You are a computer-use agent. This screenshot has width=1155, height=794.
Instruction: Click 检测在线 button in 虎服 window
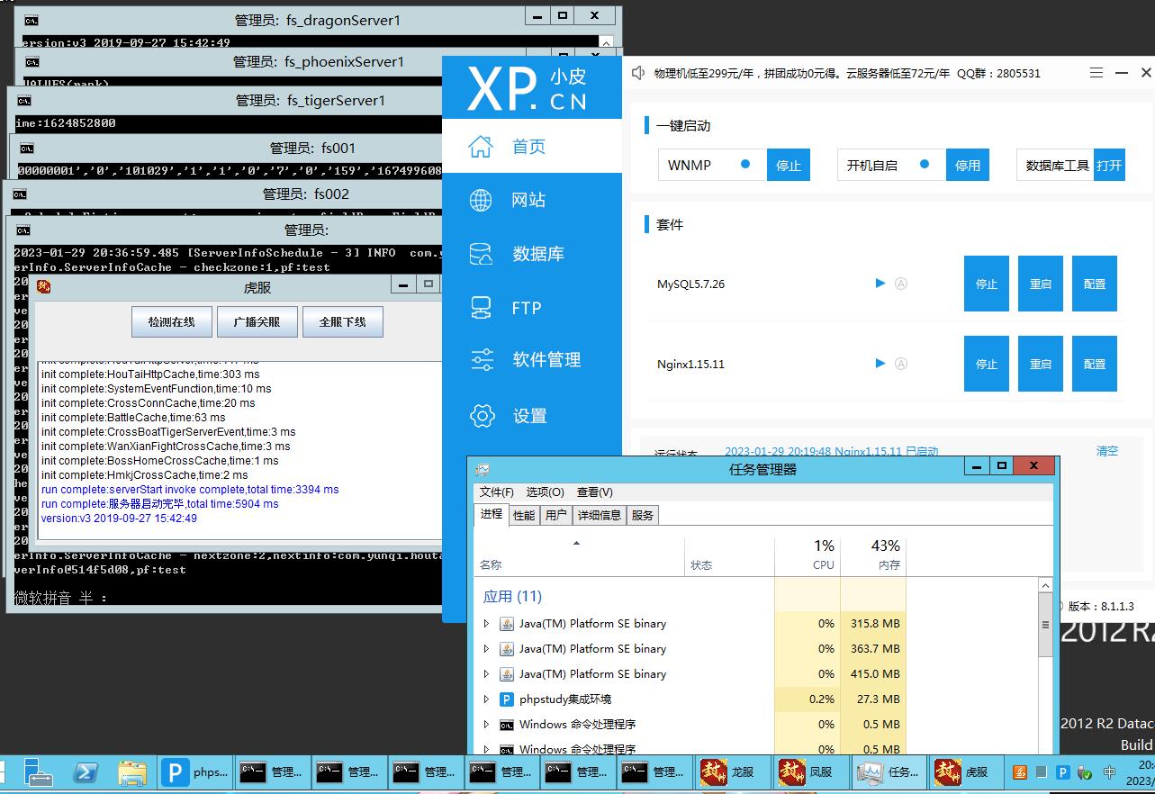pos(170,321)
